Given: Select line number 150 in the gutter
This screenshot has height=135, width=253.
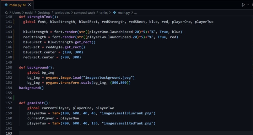Looking at the screenshot, I should click(x=9, y=67).
